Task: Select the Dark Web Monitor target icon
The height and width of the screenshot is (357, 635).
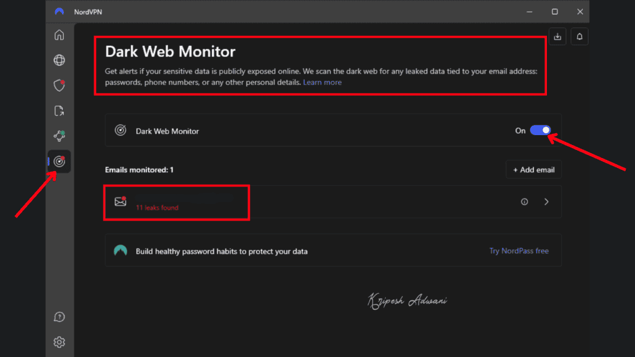Action: pos(59,161)
